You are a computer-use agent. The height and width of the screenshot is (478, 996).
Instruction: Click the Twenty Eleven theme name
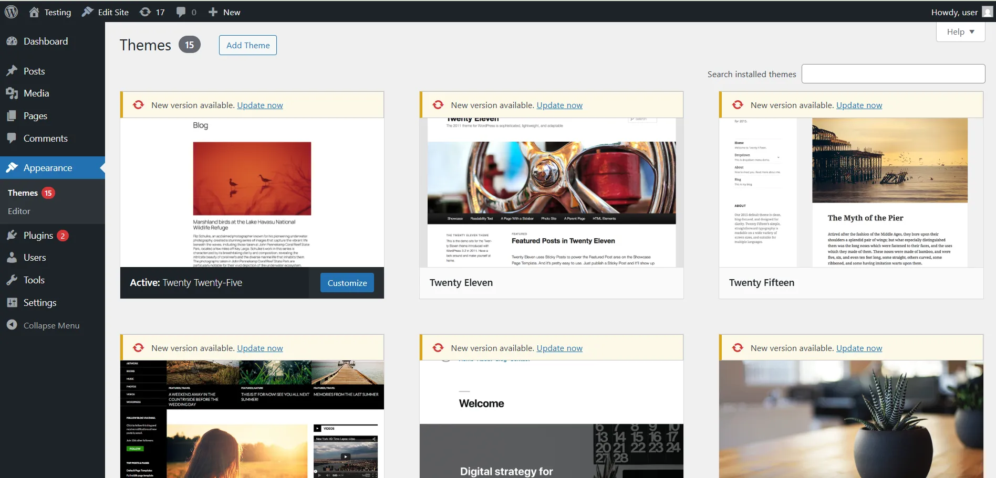click(461, 283)
